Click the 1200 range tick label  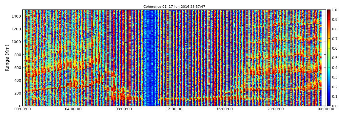tap(17, 29)
